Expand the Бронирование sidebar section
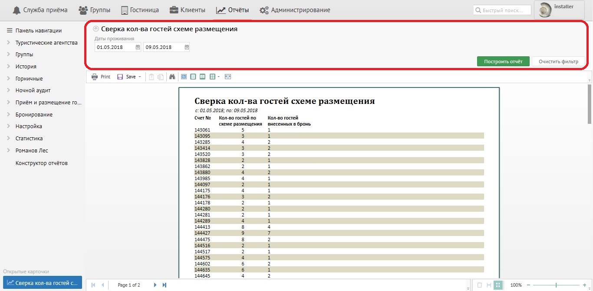Image resolution: width=593 pixels, height=291 pixels. point(9,115)
